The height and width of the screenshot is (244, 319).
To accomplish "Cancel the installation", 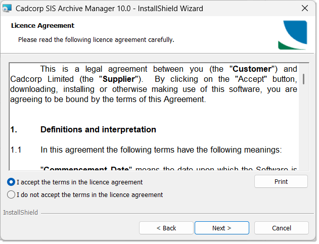I will [x=281, y=228].
